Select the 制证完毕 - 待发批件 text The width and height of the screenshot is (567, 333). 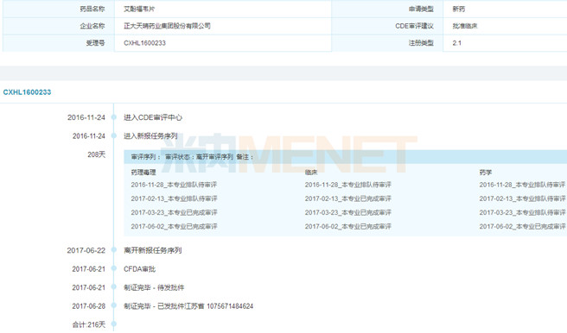click(154, 287)
